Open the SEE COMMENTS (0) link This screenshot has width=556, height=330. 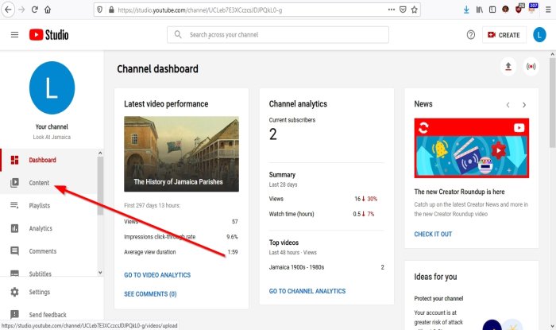click(x=150, y=293)
